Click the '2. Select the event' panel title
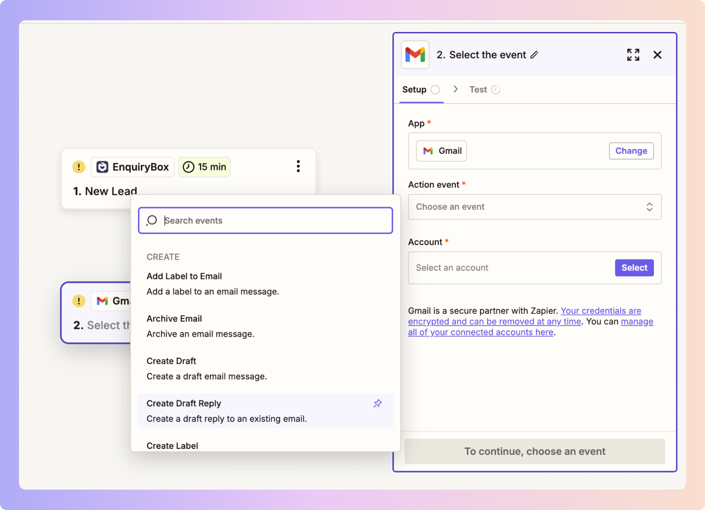Image resolution: width=705 pixels, height=510 pixels. (x=481, y=55)
